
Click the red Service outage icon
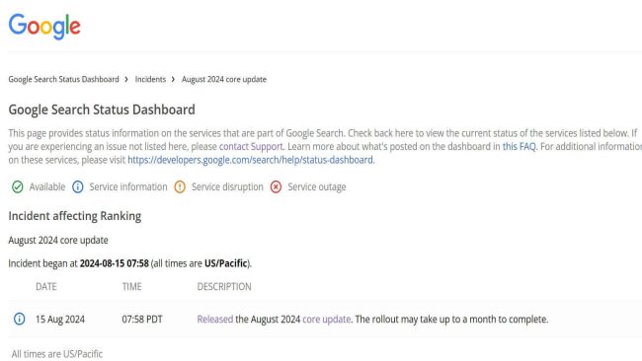click(x=276, y=187)
